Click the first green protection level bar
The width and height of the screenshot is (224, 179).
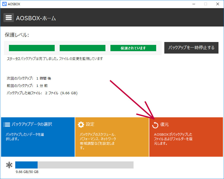point(32,48)
